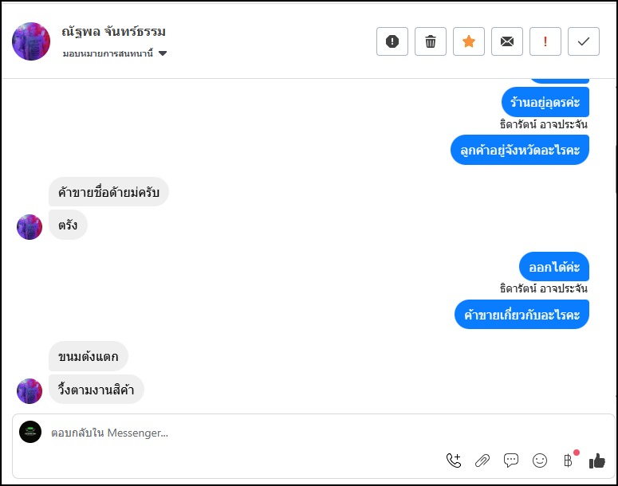Mark the conversation as spam
Viewport: 618px width, 486px height.
(392, 41)
